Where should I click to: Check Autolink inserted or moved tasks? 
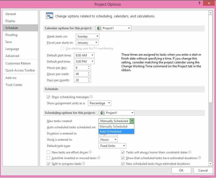pos(48,158)
